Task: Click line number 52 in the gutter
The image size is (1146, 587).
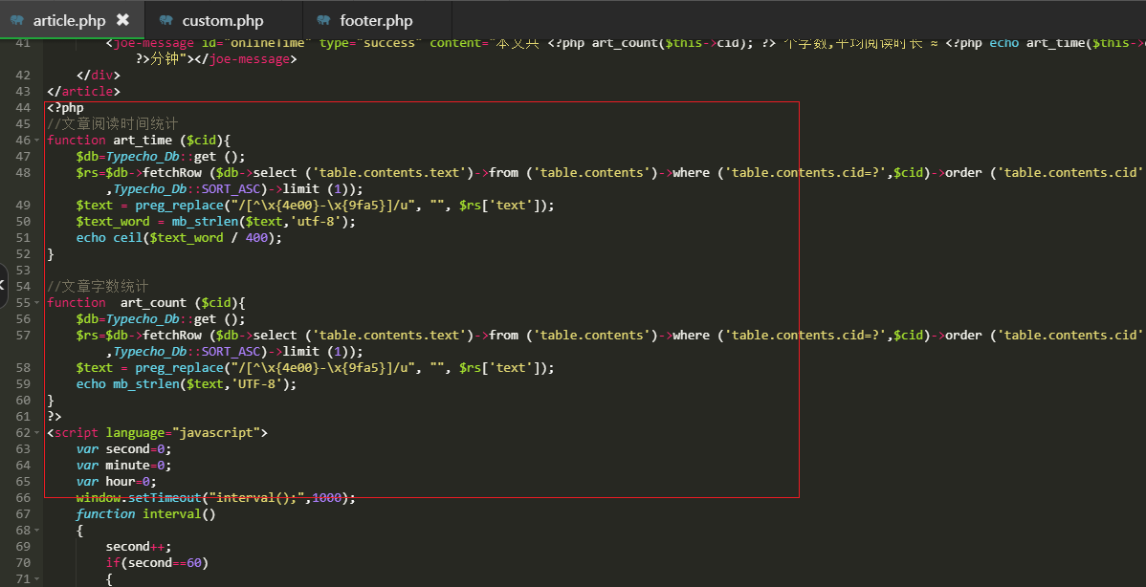Action: [23, 254]
